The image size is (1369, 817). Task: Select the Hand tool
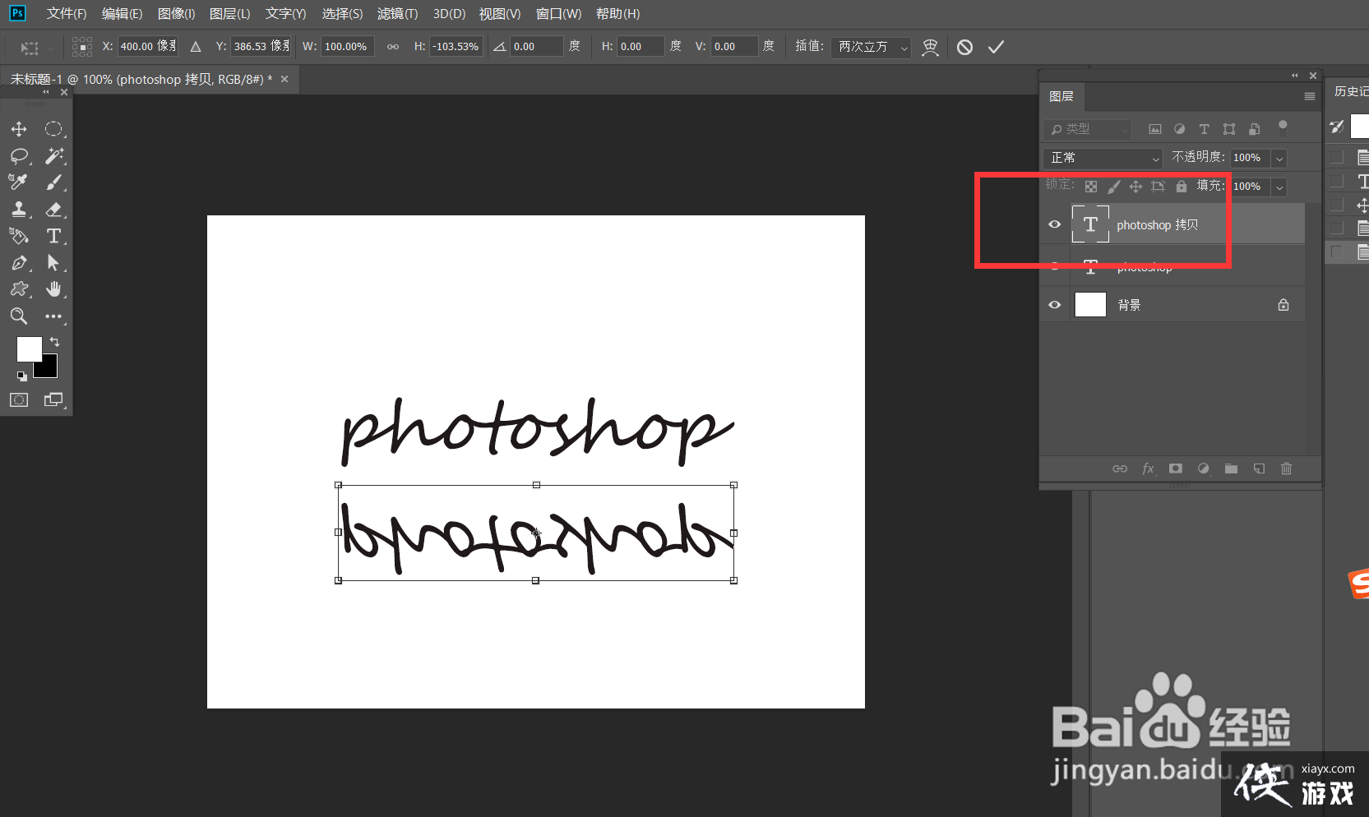pyautogui.click(x=54, y=289)
